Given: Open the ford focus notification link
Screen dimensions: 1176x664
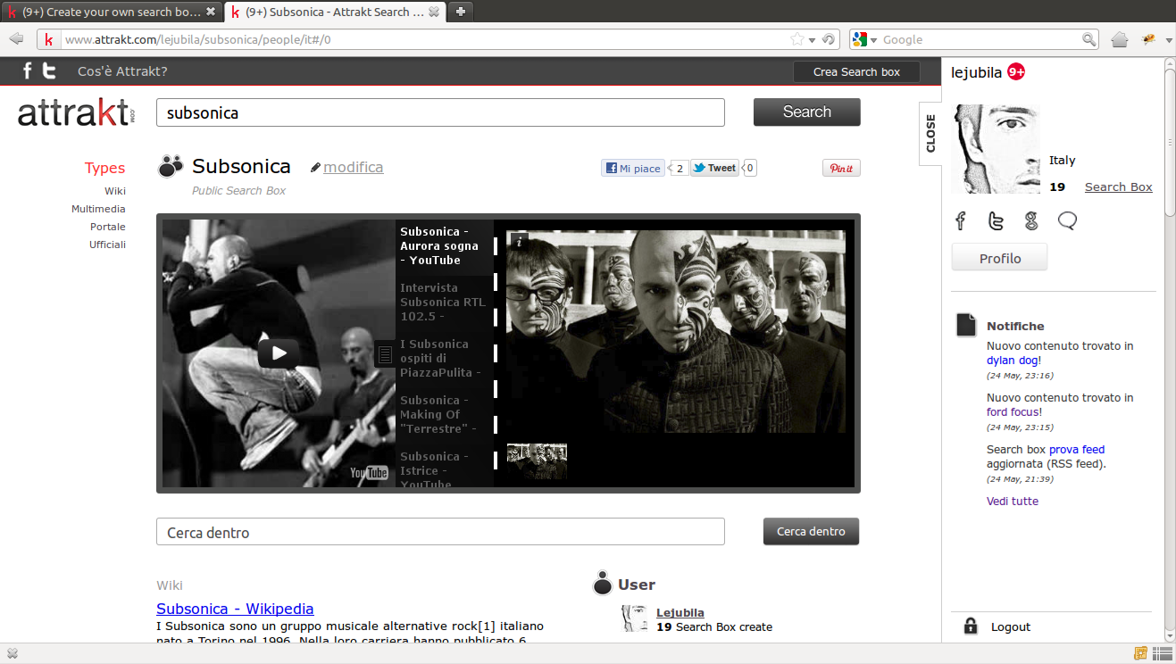Looking at the screenshot, I should (x=1013, y=412).
